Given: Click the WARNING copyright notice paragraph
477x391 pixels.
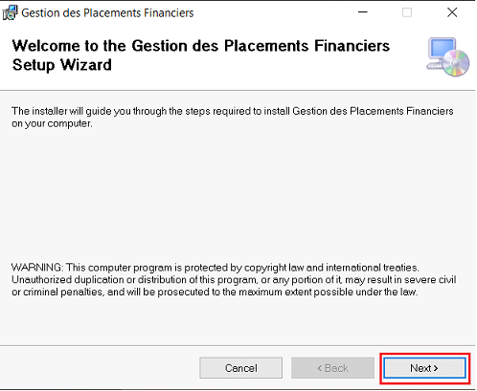Looking at the screenshot, I should tap(234, 279).
